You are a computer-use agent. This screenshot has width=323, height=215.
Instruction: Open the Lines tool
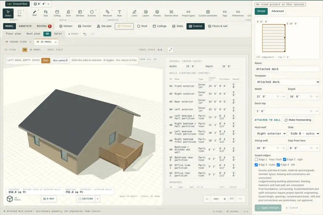(x=134, y=13)
